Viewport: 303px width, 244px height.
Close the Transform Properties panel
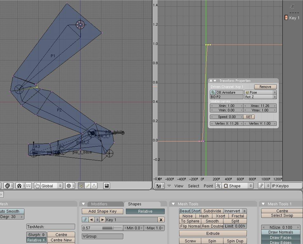[211, 81]
